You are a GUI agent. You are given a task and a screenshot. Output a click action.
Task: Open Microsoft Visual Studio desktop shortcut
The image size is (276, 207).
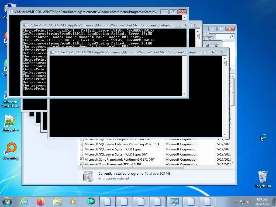click(x=10, y=100)
